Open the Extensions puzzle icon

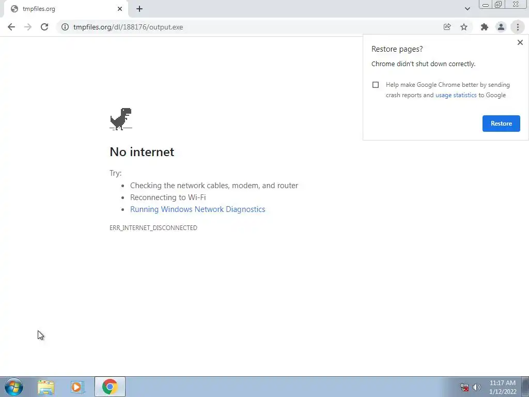485,27
